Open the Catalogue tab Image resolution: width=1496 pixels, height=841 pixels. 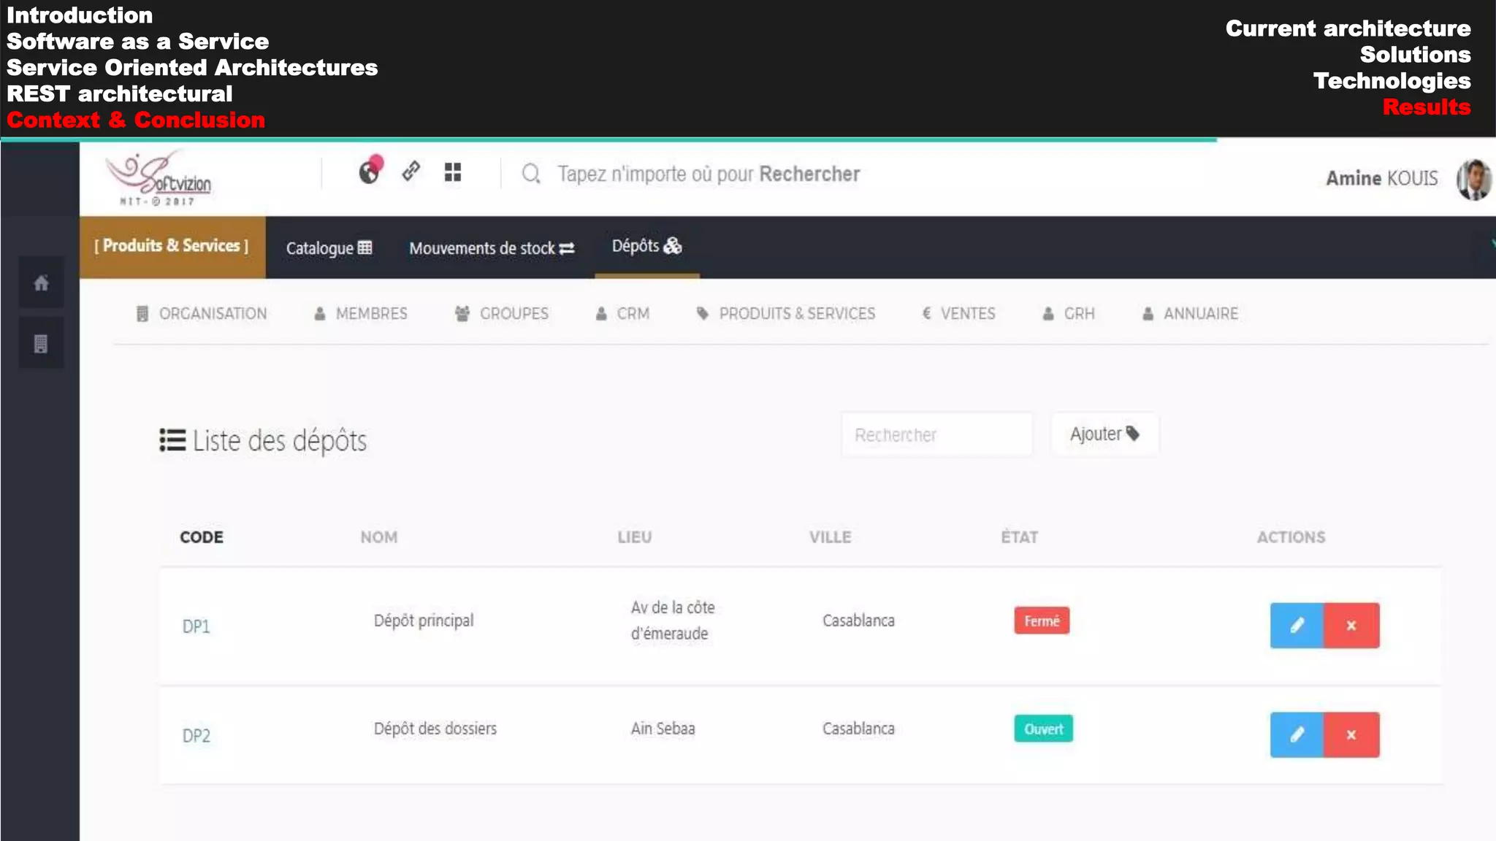pos(329,248)
